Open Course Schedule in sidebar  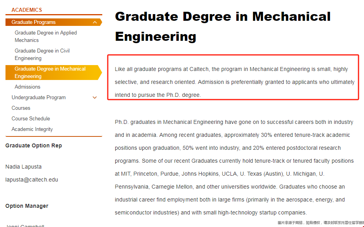(31, 118)
